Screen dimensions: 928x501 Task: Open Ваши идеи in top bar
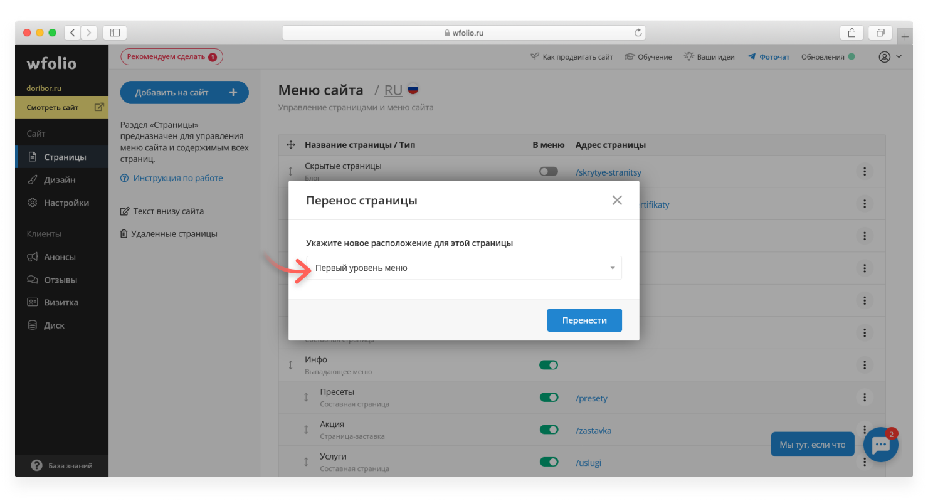pos(709,56)
